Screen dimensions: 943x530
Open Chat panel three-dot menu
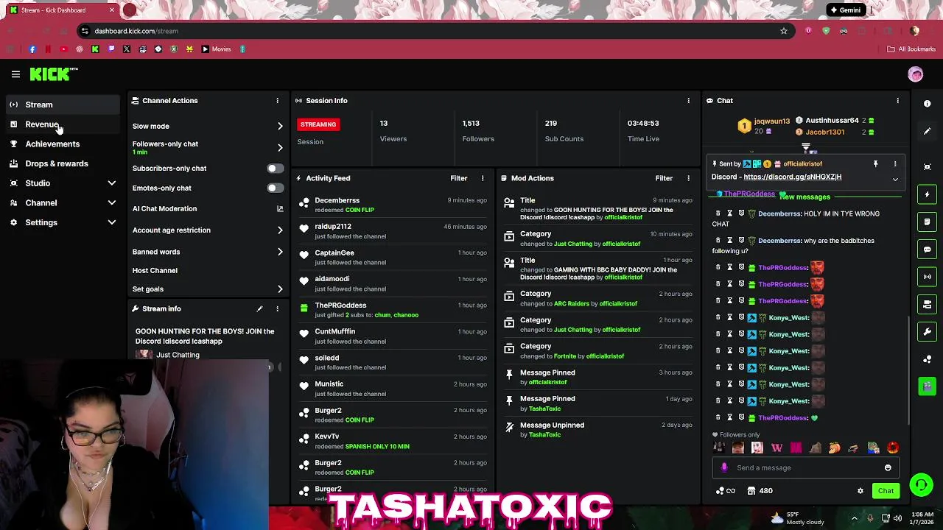(x=897, y=101)
